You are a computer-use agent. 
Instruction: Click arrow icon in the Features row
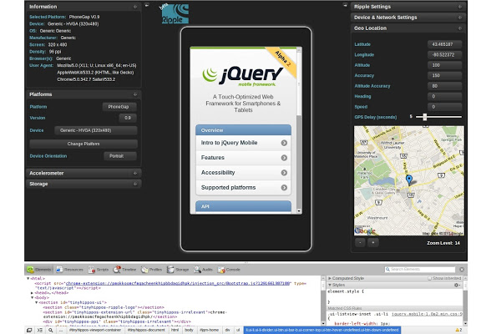(284, 158)
